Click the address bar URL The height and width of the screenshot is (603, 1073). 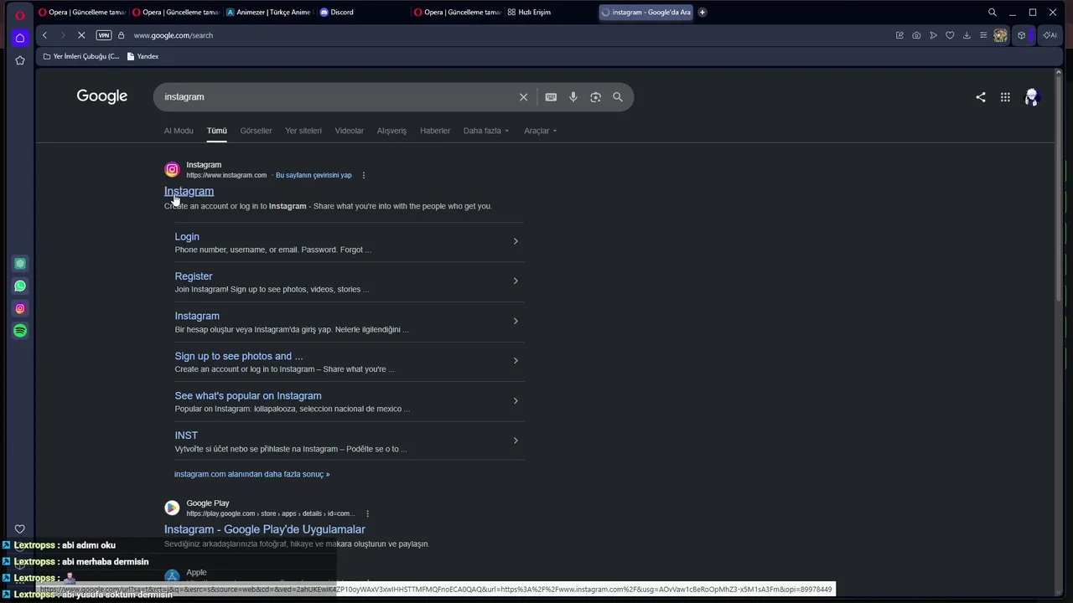(x=174, y=35)
